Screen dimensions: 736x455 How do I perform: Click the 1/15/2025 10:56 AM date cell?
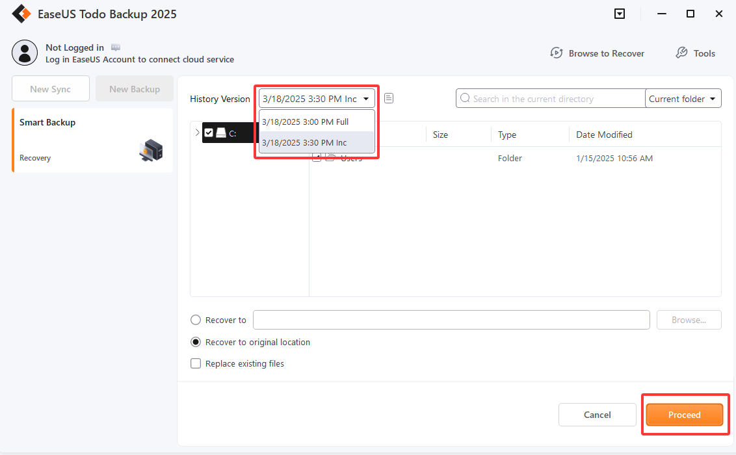[x=614, y=159]
